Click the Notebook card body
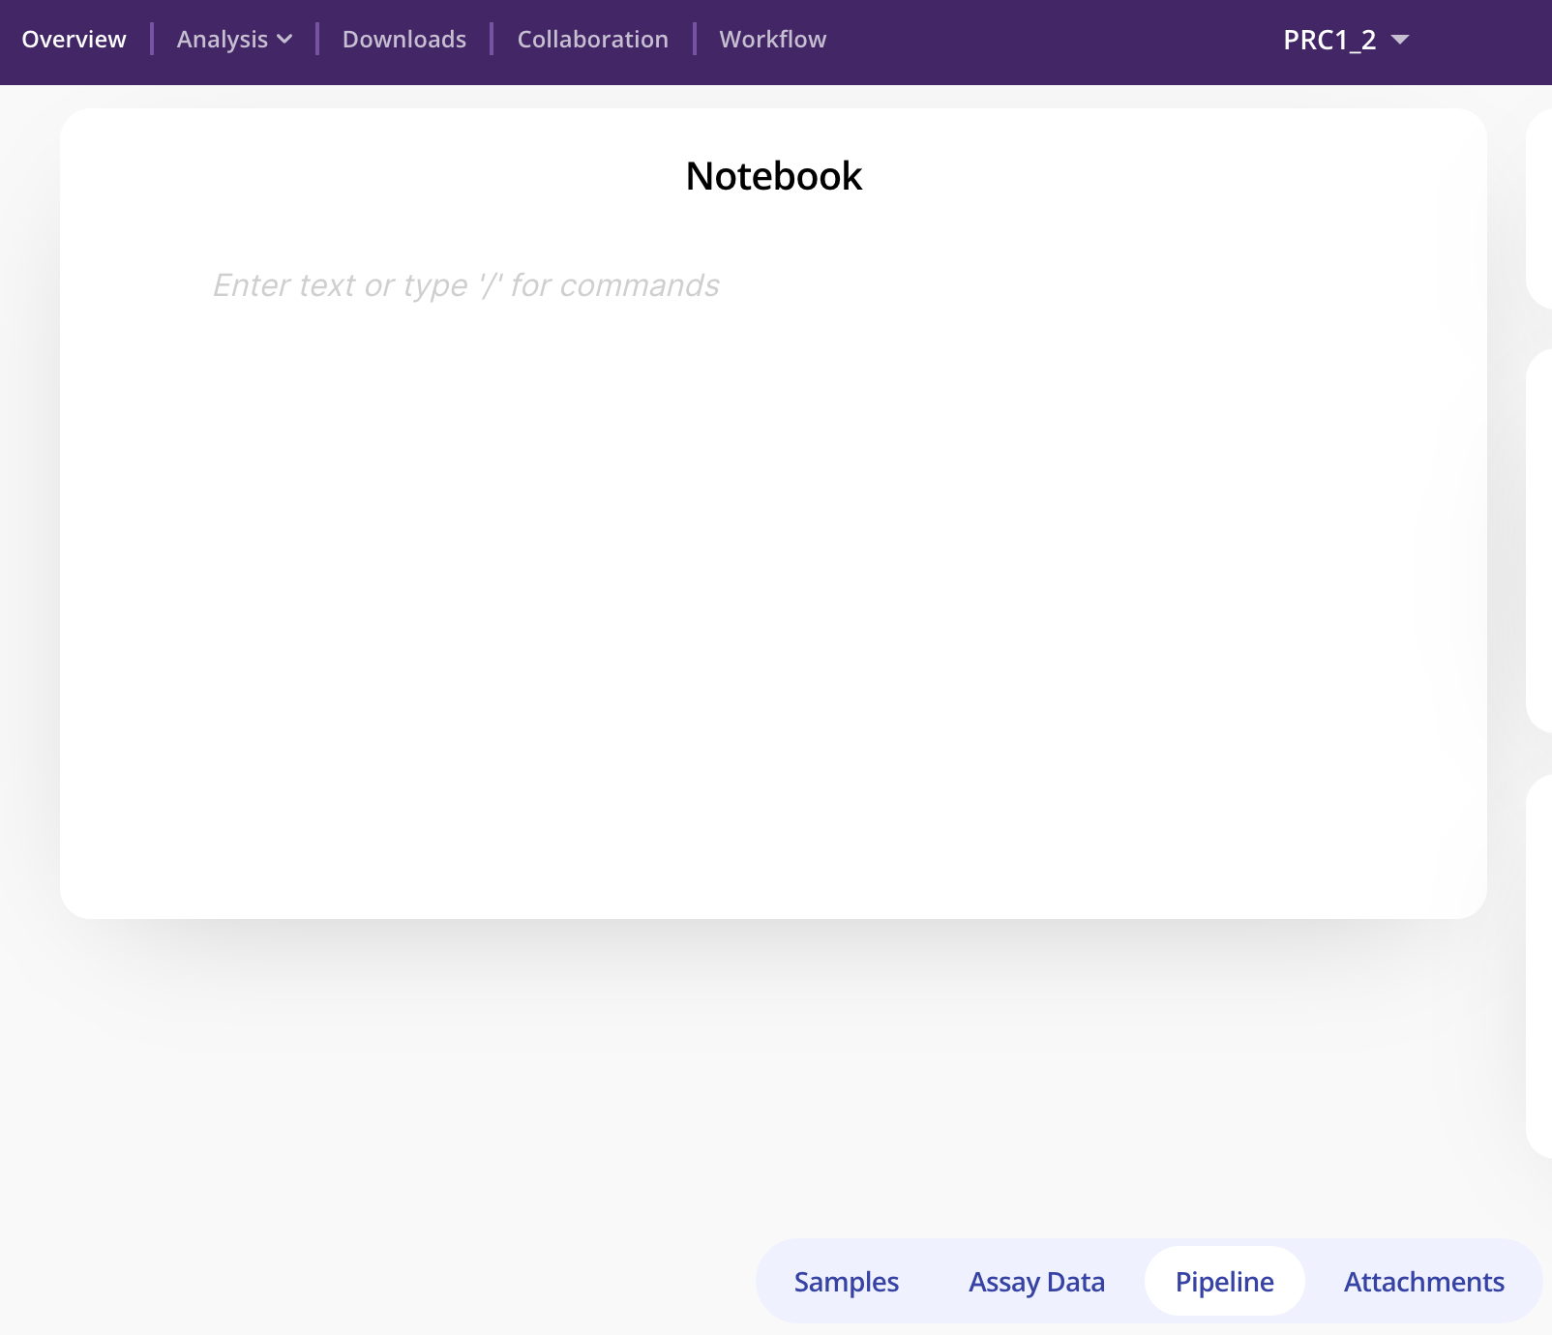Image resolution: width=1552 pixels, height=1335 pixels. tap(774, 580)
